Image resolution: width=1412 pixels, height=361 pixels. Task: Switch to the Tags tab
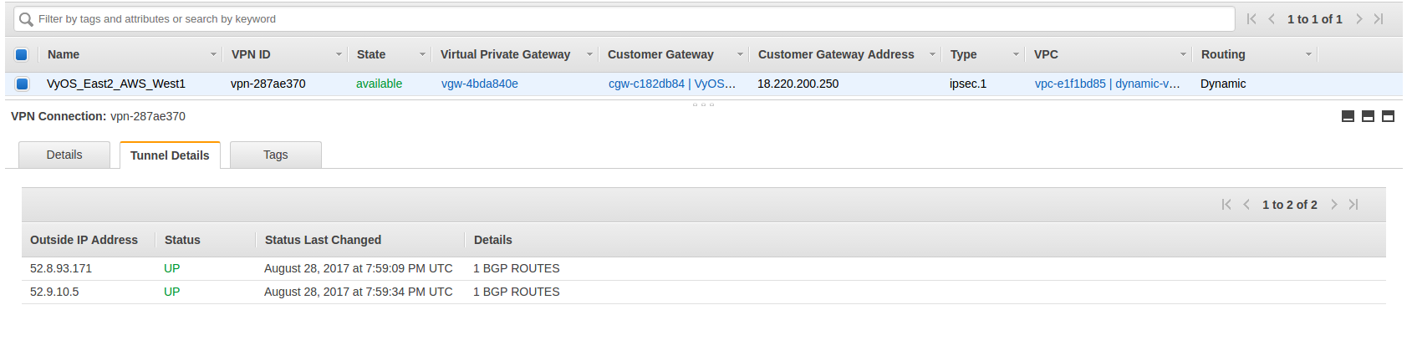coord(276,155)
